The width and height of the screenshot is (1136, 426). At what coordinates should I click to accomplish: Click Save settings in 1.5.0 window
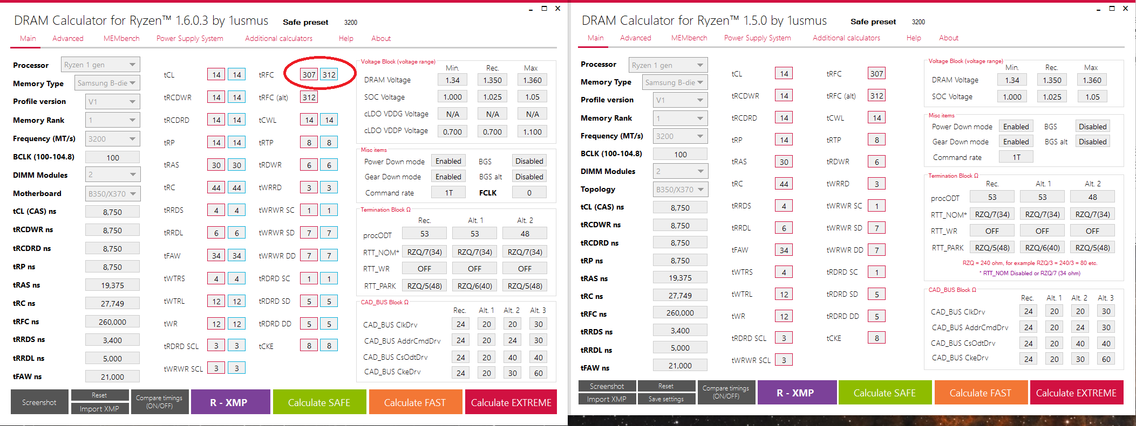[x=666, y=399]
